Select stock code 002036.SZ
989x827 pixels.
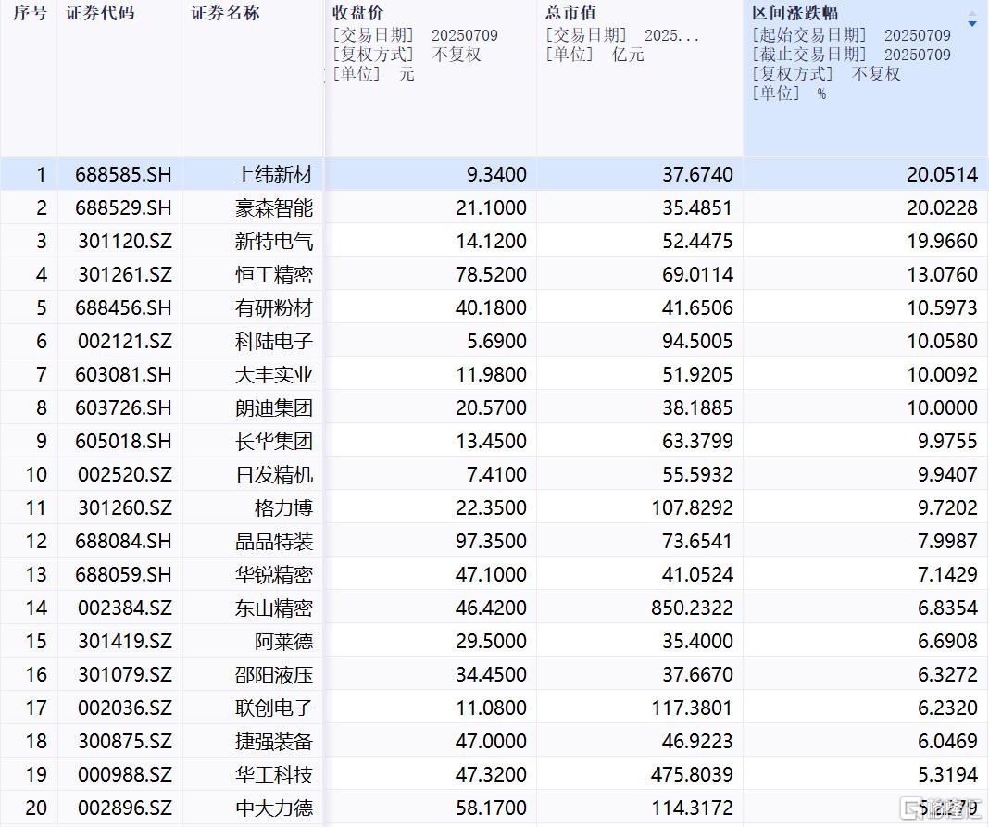click(125, 708)
